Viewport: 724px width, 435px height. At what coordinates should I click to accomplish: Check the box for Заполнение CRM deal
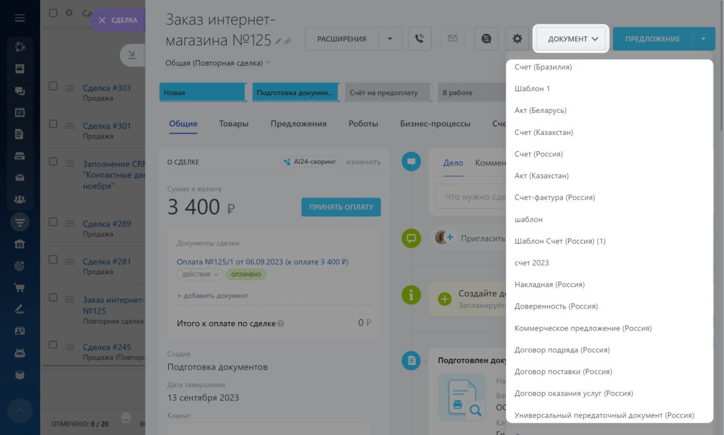tap(53, 162)
